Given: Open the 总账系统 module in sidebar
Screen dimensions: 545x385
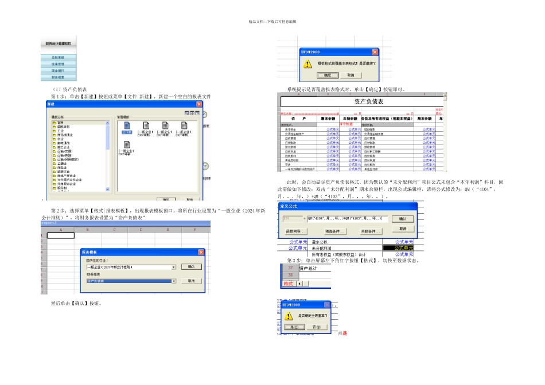Looking at the screenshot, I should point(59,58).
